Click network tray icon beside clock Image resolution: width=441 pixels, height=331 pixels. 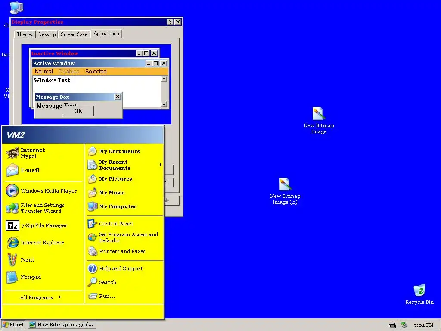click(404, 325)
